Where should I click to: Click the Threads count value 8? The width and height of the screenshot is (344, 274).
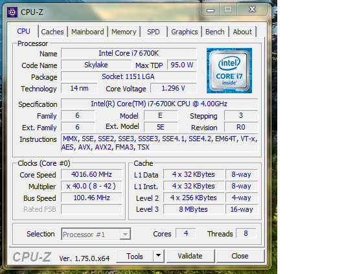(246, 233)
